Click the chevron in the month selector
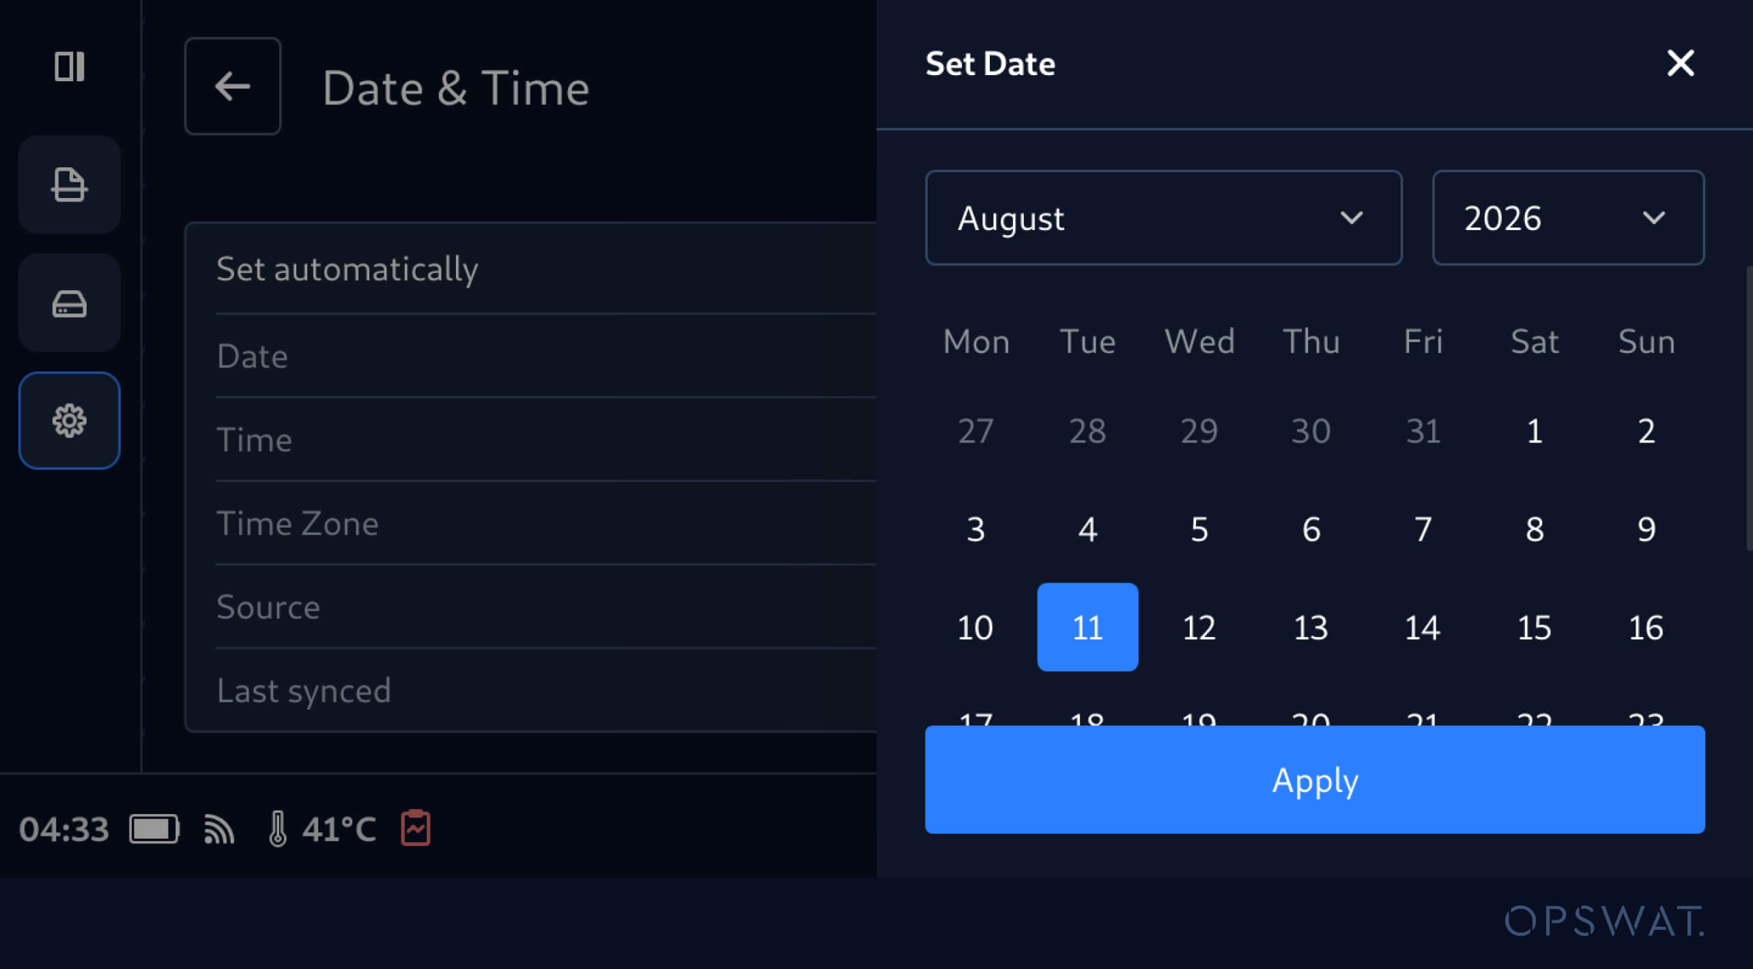1753x969 pixels. pos(1351,218)
